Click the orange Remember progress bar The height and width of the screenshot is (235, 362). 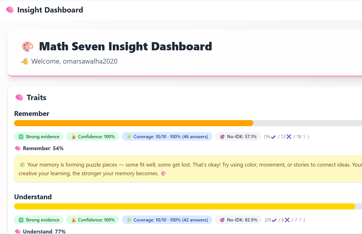pos(134,123)
